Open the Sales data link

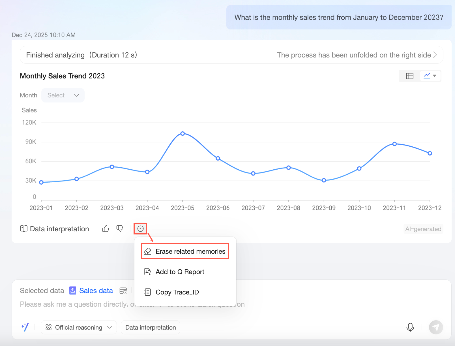pyautogui.click(x=96, y=291)
